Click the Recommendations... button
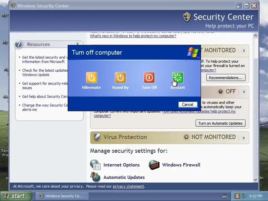The image size is (268, 201). 226,78
